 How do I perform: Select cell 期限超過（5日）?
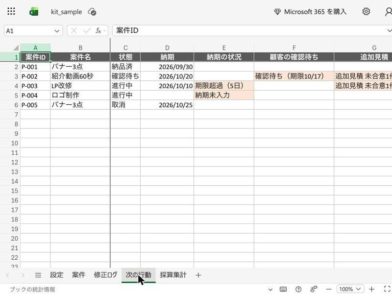coord(224,86)
